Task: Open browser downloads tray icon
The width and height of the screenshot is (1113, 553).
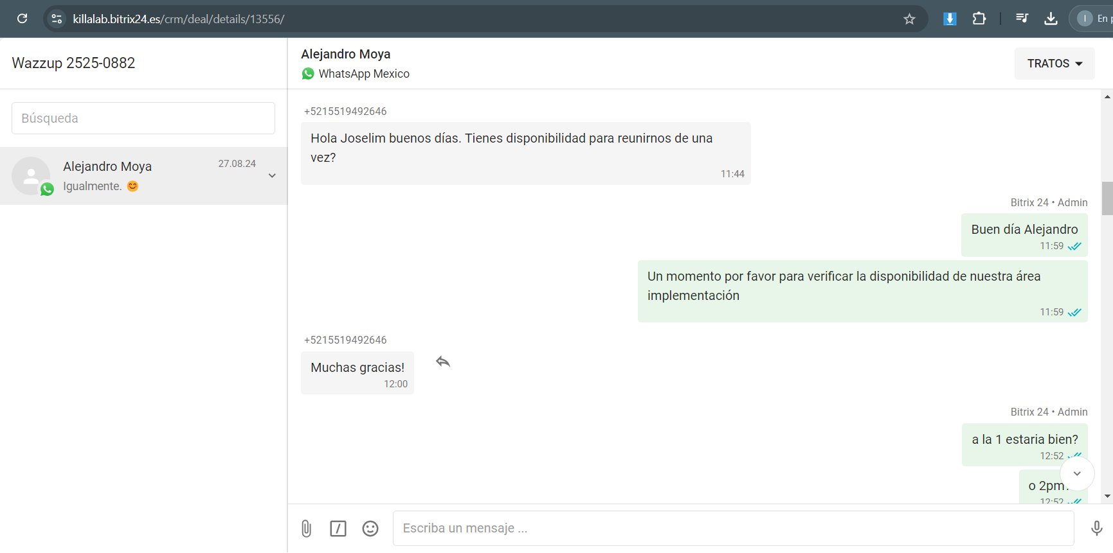Action: 1051,19
